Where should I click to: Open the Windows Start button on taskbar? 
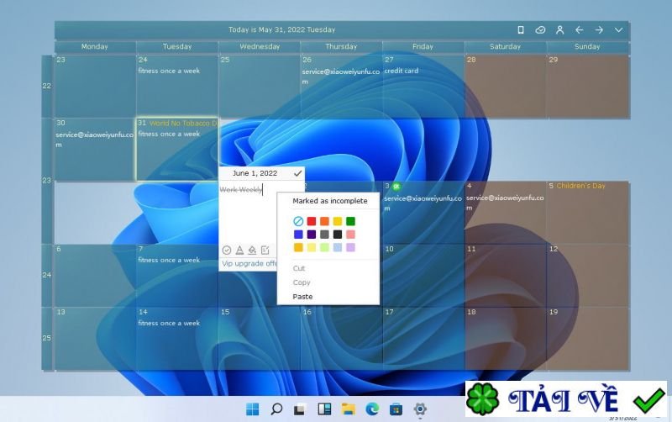253,409
